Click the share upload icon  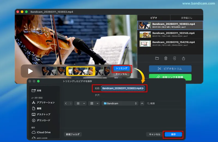(183, 58)
